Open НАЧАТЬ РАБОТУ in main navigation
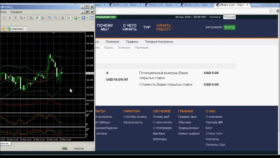The height and width of the screenshot is (158, 280). (x=164, y=27)
